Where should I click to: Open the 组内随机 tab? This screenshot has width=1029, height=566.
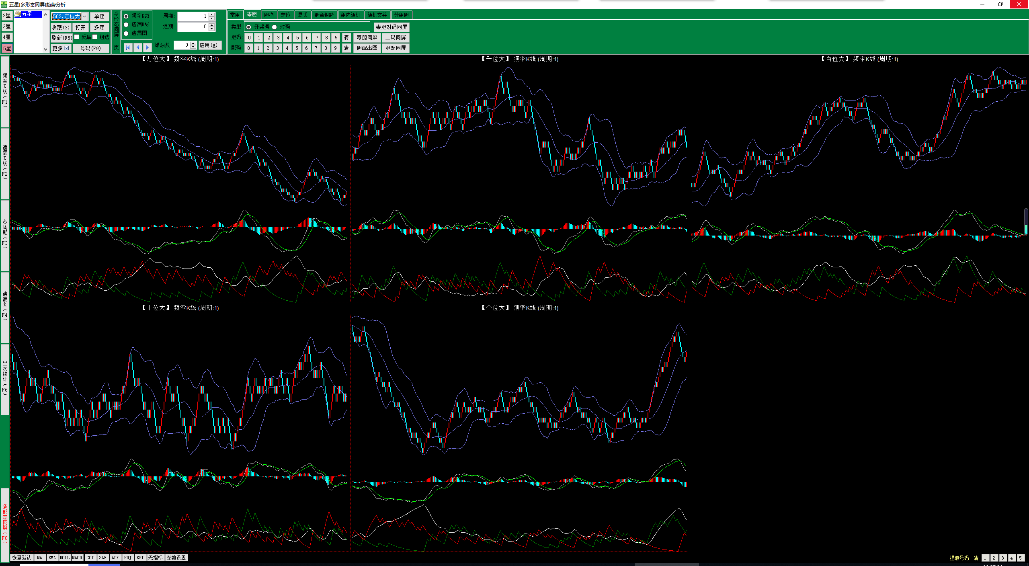tap(351, 15)
